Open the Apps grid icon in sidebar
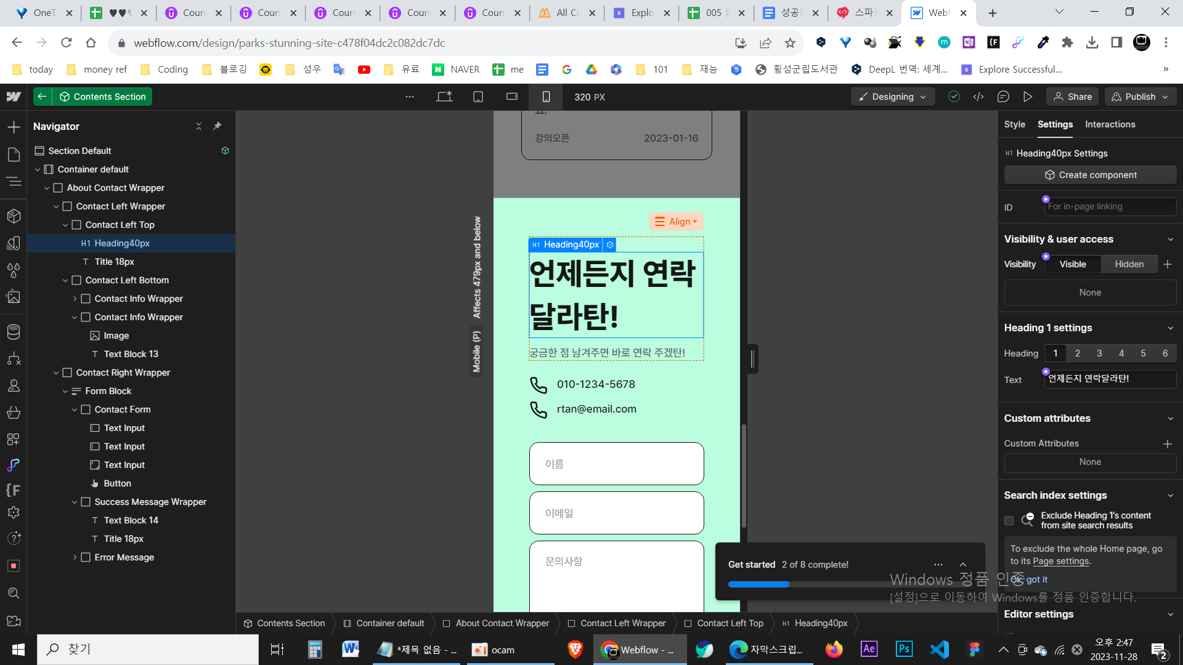Screen dimensions: 1183x665 (x=14, y=439)
